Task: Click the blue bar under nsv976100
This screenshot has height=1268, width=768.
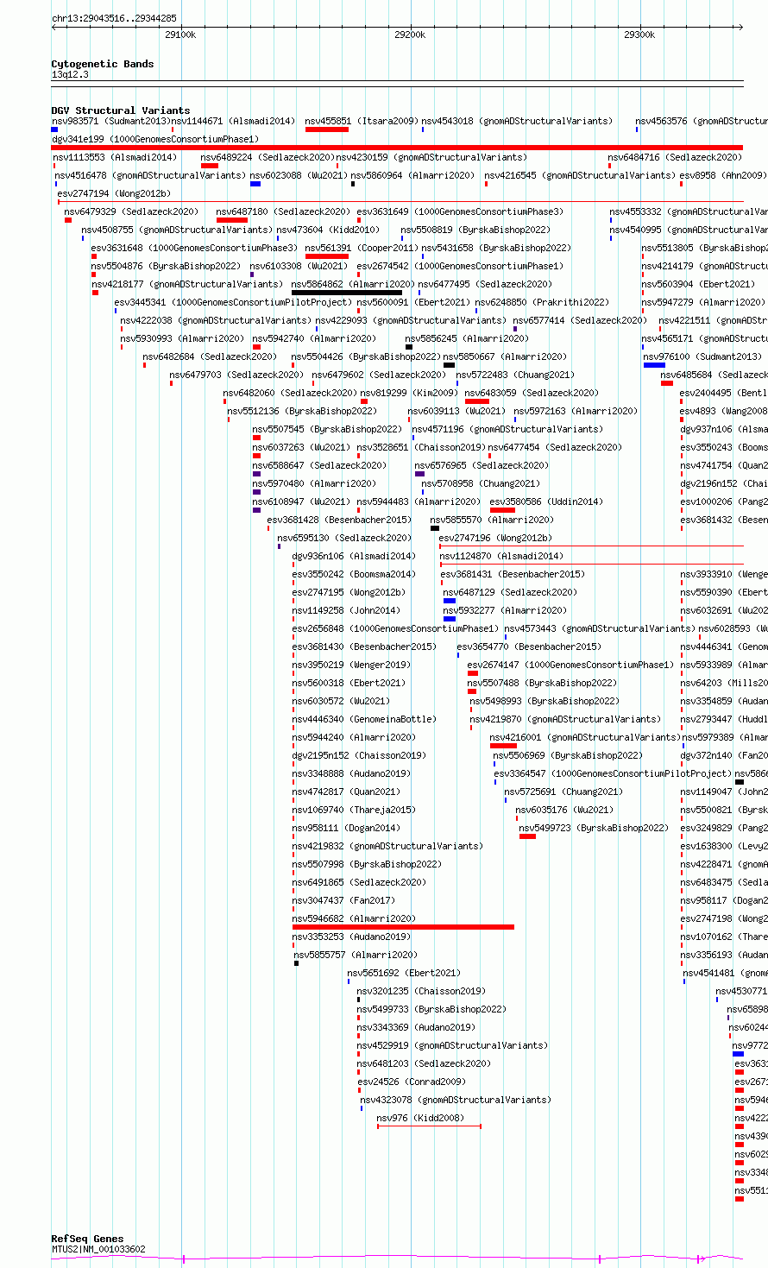Action: pyautogui.click(x=654, y=365)
